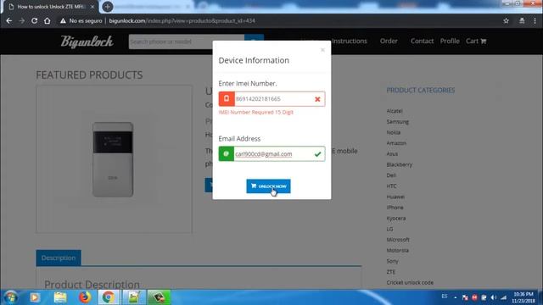543x305 pixels.
Task: Open Microsoft product category
Action: [398, 240]
